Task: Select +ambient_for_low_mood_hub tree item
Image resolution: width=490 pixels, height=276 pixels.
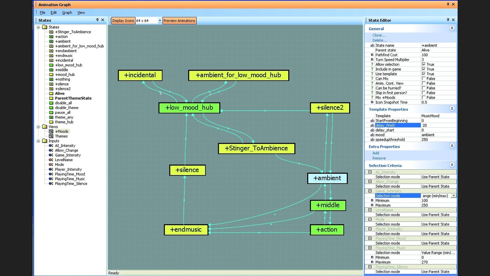Action: click(79, 46)
